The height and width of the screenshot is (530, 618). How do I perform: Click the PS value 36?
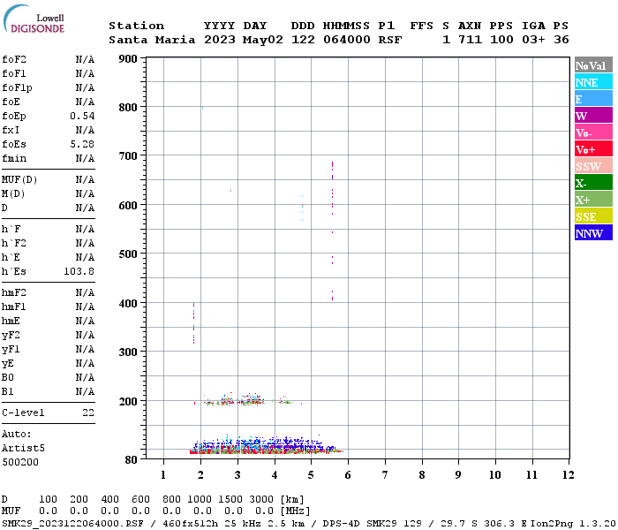tap(561, 40)
